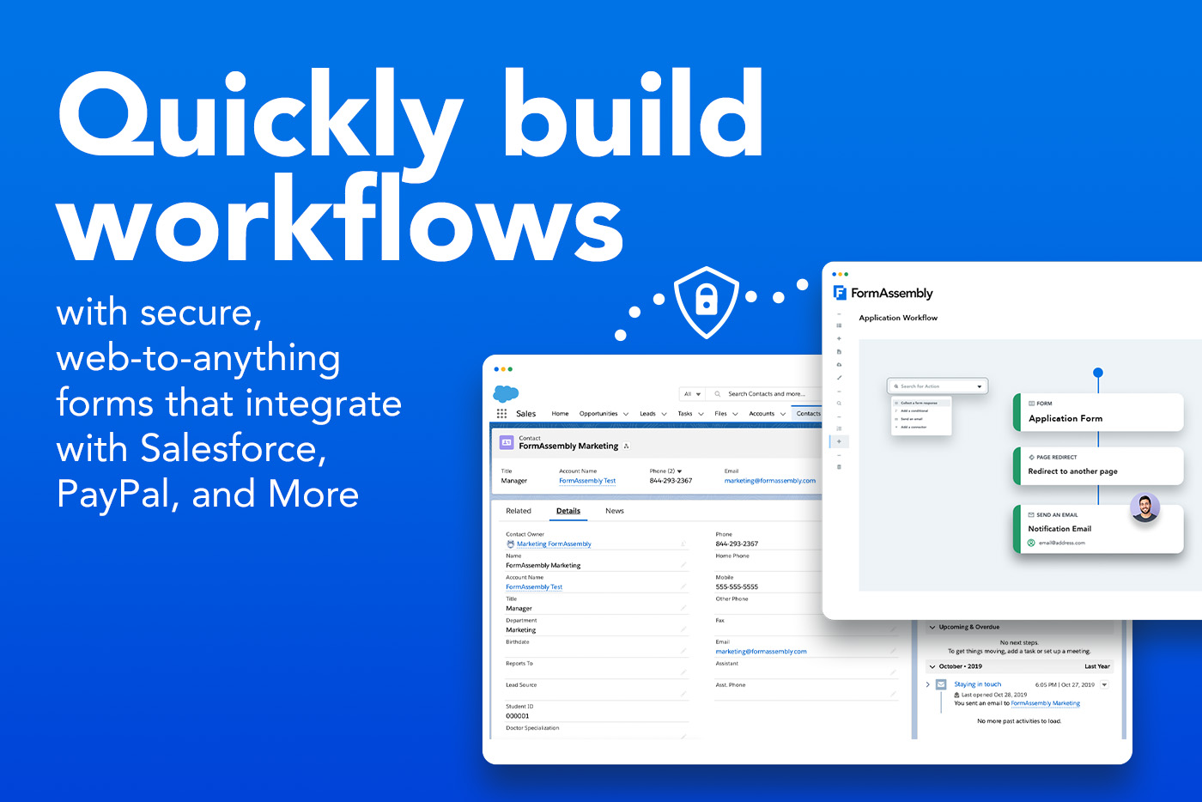The width and height of the screenshot is (1202, 802).
Task: Click the Mobile number 555-555-5555
Action: click(x=737, y=587)
